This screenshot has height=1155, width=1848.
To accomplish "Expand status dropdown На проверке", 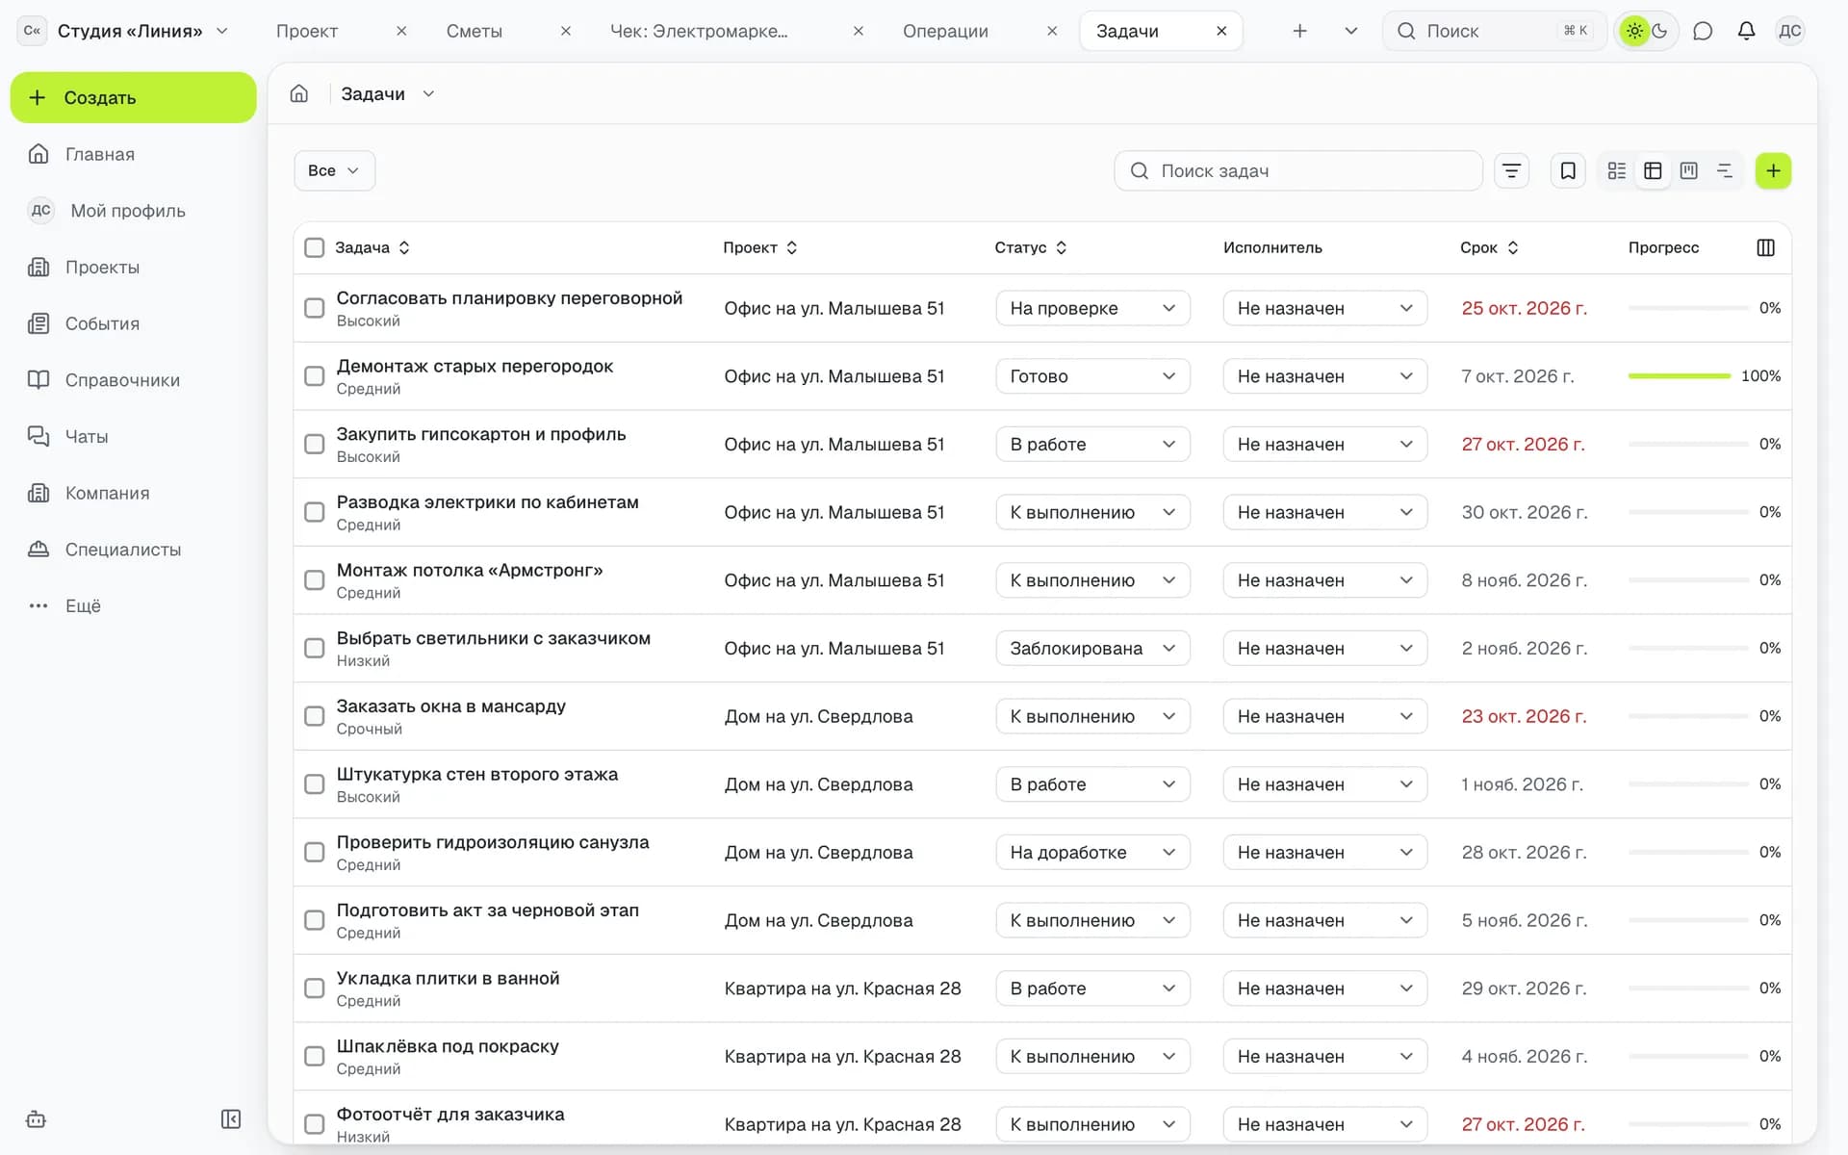I will 1092,308.
